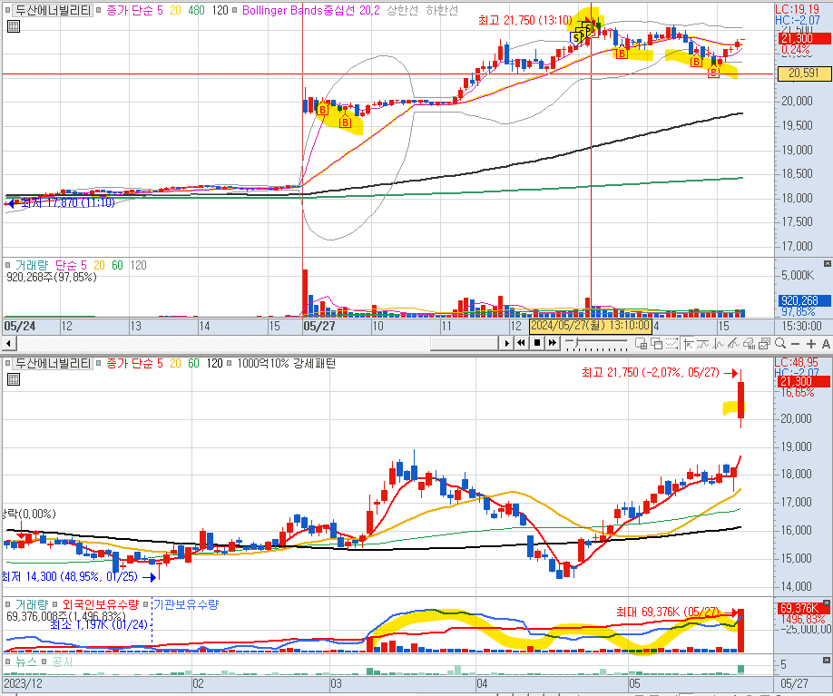The height and width of the screenshot is (696, 833).
Task: Click the 920,268주(97,85%) volume readout
Action: coord(52,277)
